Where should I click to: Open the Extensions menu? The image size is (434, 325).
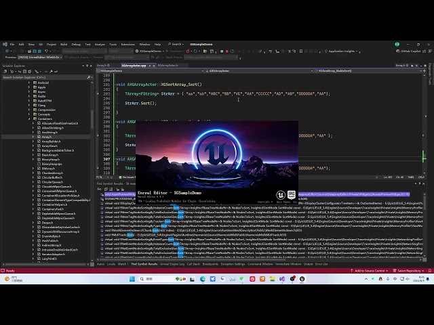point(128,44)
